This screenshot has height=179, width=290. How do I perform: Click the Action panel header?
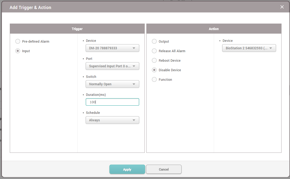click(214, 29)
